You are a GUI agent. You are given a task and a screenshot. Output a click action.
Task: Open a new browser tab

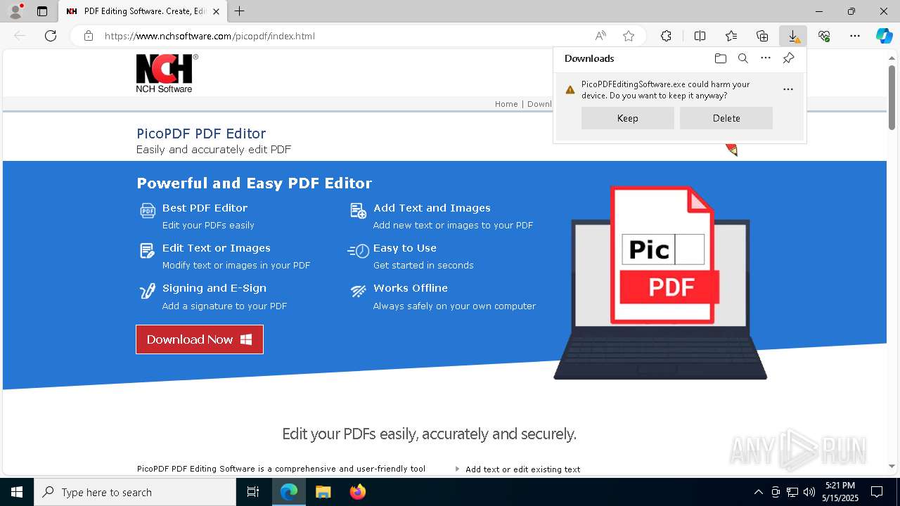(239, 11)
